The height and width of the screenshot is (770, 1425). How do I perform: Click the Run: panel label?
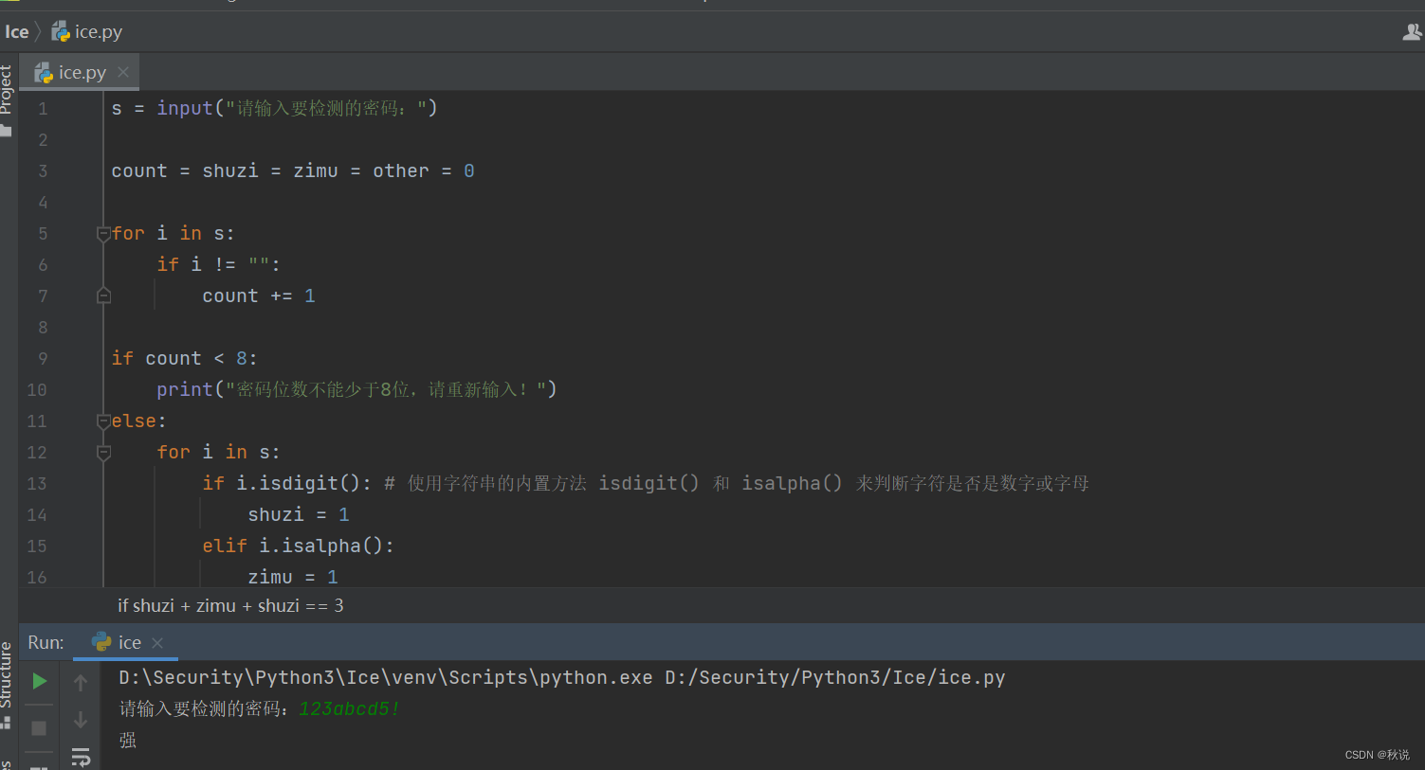pos(46,642)
